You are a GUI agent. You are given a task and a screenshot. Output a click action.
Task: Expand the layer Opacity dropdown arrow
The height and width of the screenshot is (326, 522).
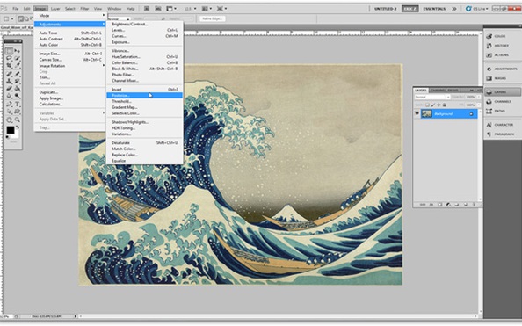tap(479, 97)
